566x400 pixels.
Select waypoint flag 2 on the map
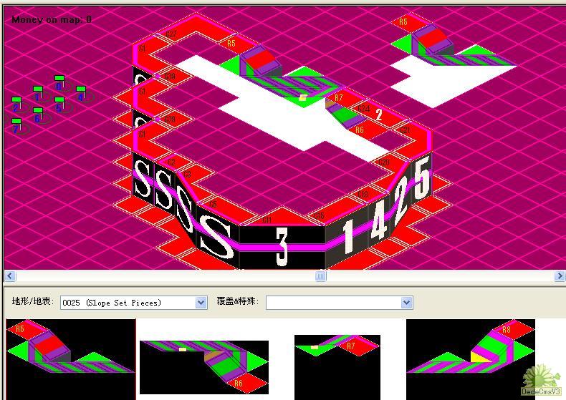click(16, 105)
